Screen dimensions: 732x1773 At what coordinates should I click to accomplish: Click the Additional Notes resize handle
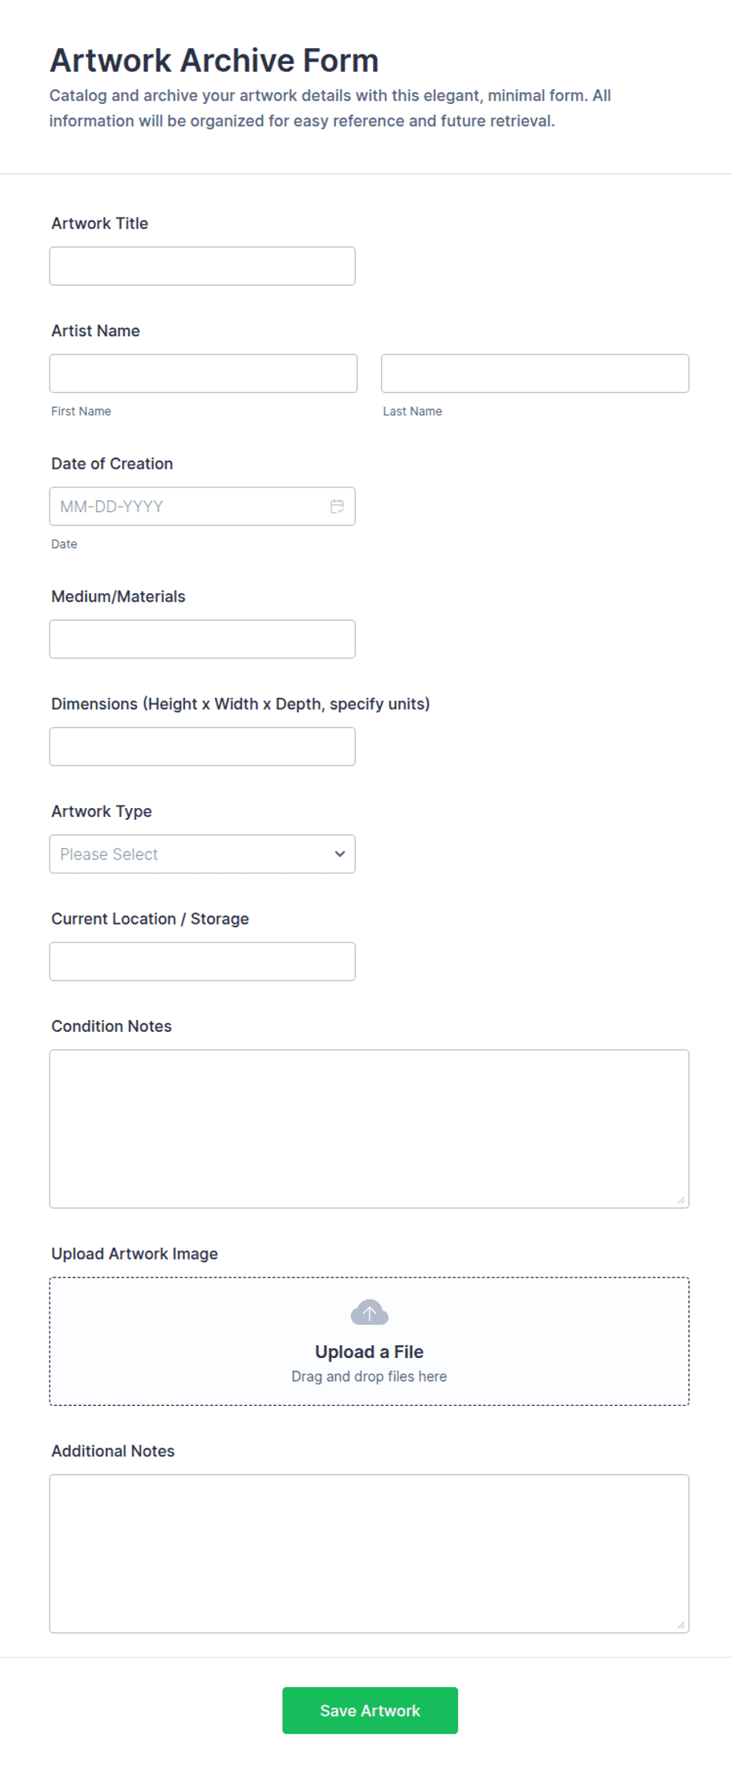(681, 1625)
